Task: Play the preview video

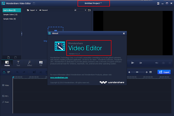Action: tap(133, 63)
